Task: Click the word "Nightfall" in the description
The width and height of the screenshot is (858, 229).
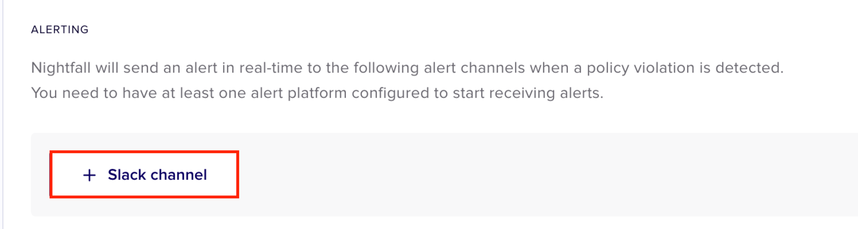Action: [61, 68]
